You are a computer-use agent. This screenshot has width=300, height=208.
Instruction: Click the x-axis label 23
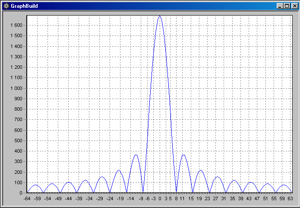point(207,198)
